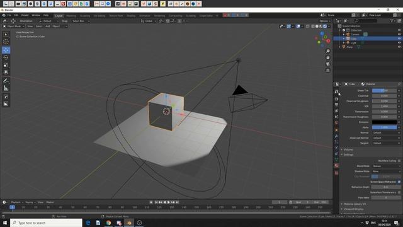
Task: Enable the Subsurface Translucency checkbox
Action: tap(399, 192)
